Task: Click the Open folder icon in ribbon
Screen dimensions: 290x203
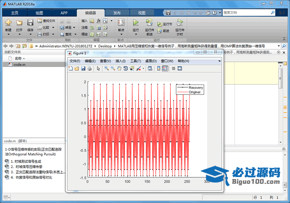Action: 19,23
